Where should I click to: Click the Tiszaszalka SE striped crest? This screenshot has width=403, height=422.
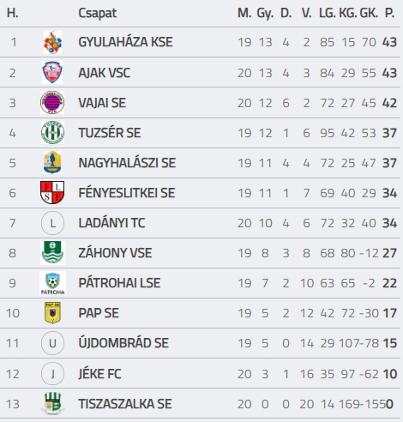point(52,404)
